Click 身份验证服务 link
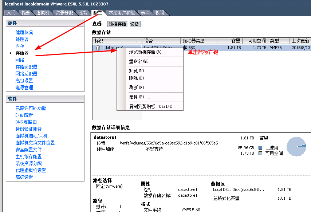This screenshot has height=212, width=311. [x=28, y=129]
